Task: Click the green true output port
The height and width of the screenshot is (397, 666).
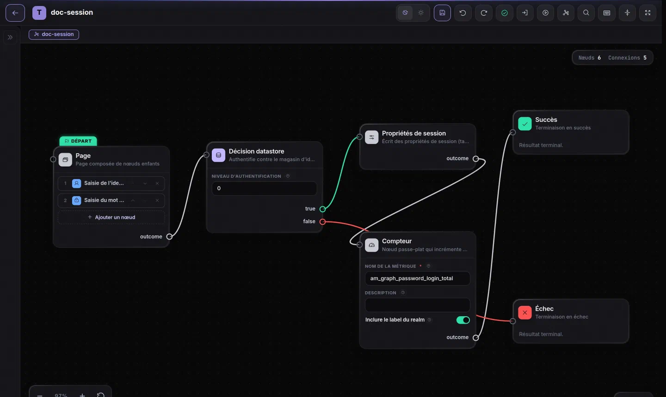Action: point(323,209)
